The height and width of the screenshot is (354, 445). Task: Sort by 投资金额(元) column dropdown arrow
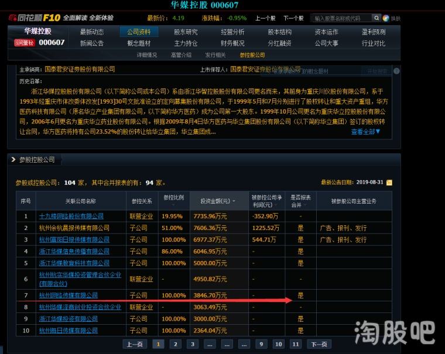point(234,201)
